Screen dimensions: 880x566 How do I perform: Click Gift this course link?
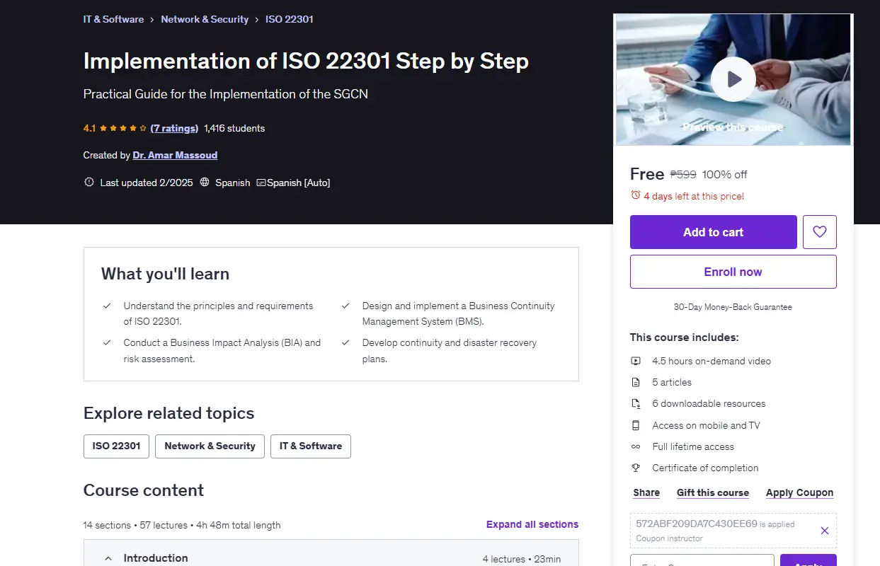tap(713, 492)
